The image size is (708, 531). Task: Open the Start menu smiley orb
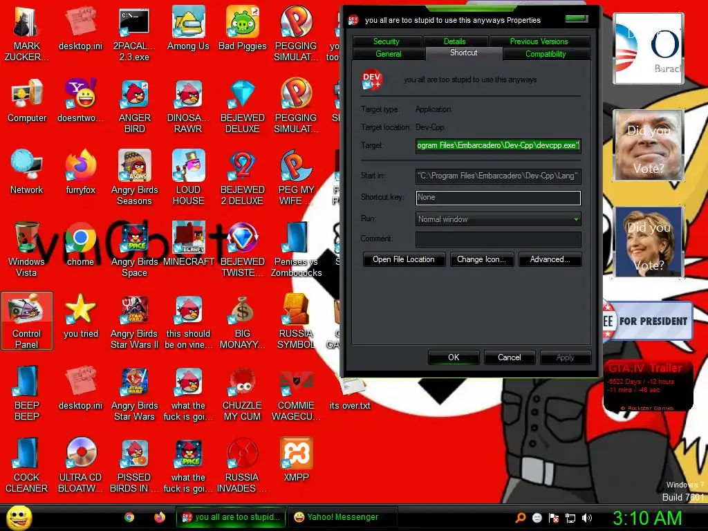[x=19, y=517]
